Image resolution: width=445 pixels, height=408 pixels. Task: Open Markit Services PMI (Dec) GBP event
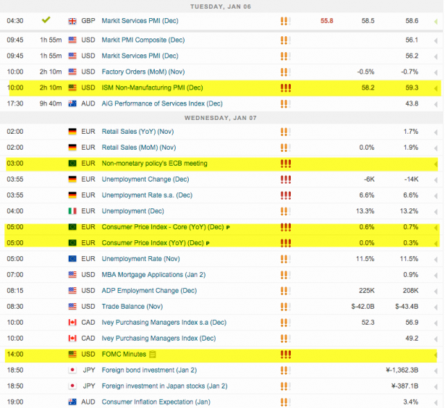(x=140, y=21)
